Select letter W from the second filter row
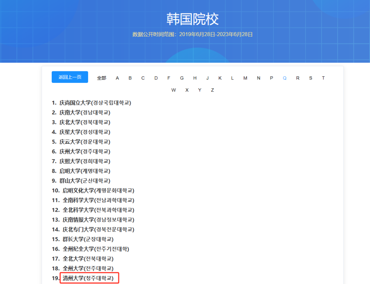The height and width of the screenshot is (284, 370). click(x=174, y=90)
